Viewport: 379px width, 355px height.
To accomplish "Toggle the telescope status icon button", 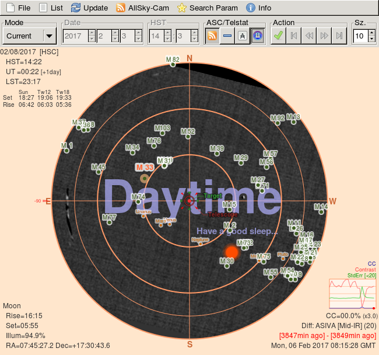I will [257, 36].
